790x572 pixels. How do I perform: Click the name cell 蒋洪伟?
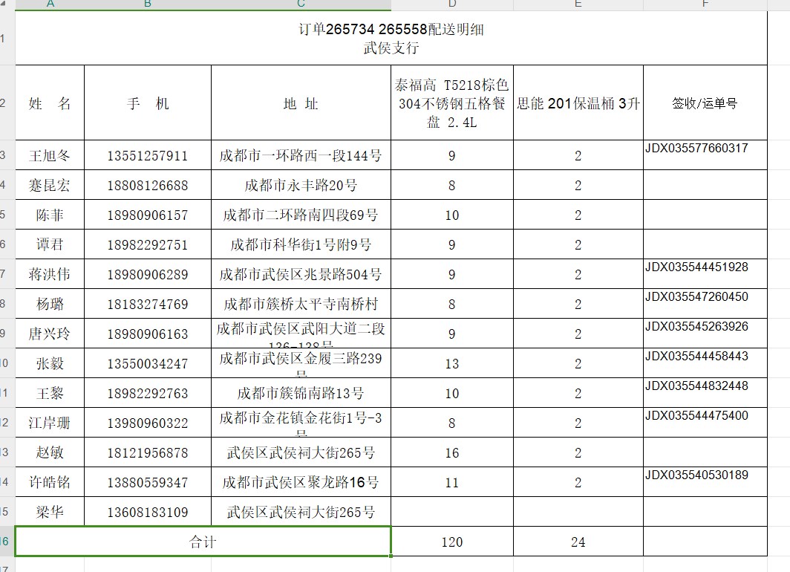(x=50, y=274)
